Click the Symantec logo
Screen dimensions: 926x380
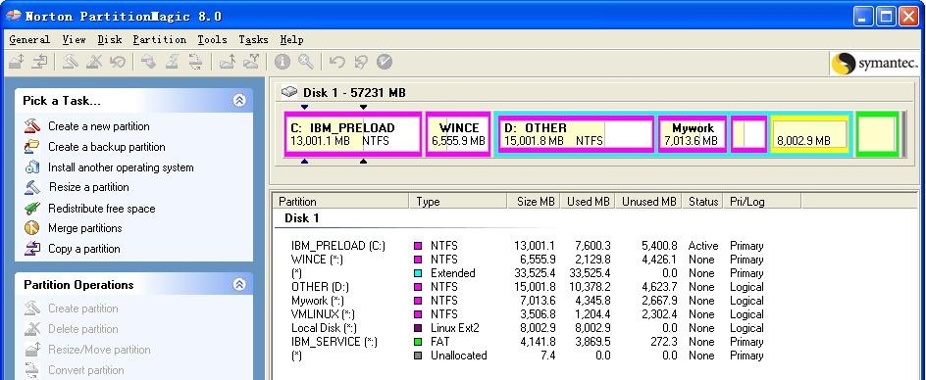[x=875, y=64]
